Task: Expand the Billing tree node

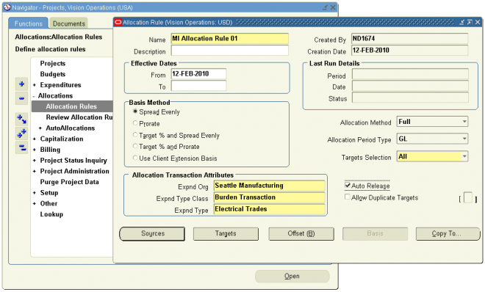Action: (x=35, y=150)
